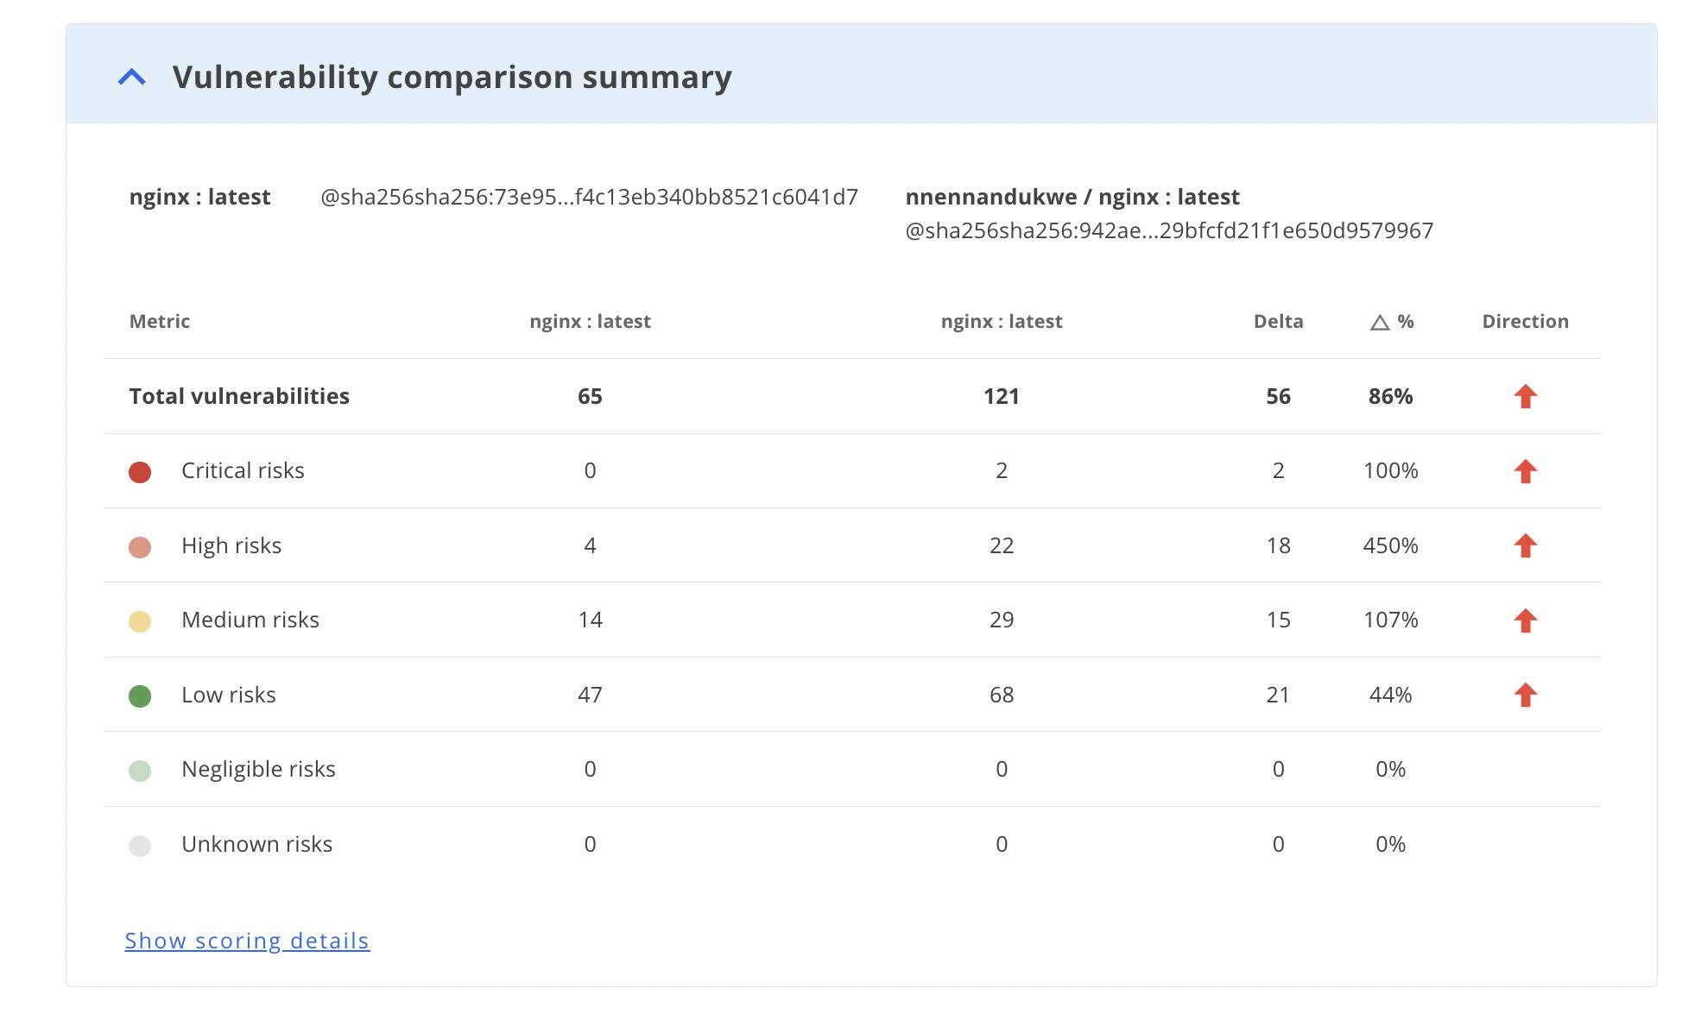1682x1020 pixels.
Task: Click the Direction column header
Action: pos(1525,322)
